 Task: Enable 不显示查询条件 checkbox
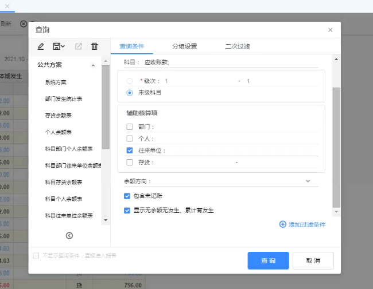click(36, 256)
